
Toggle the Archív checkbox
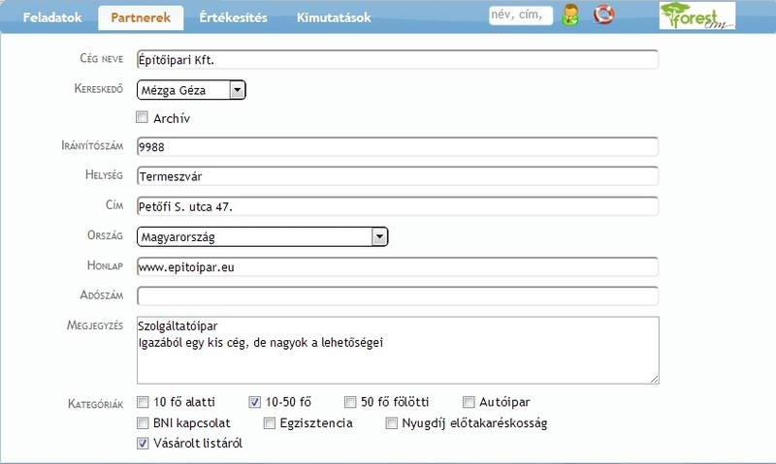(x=143, y=118)
